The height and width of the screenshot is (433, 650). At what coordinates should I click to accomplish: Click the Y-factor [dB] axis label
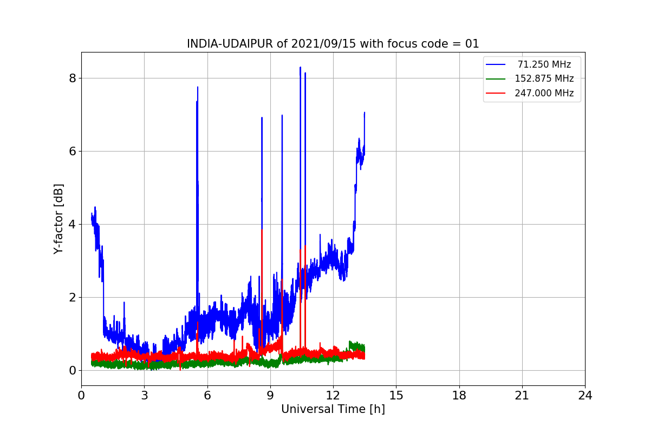(58, 219)
